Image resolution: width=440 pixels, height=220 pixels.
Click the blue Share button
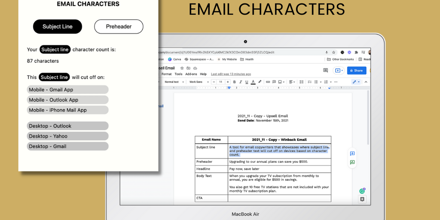(x=357, y=70)
